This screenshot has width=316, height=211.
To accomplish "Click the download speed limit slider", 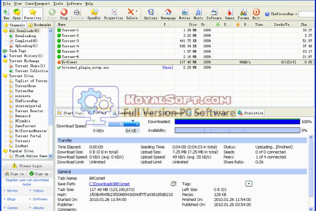I will [116, 124].
